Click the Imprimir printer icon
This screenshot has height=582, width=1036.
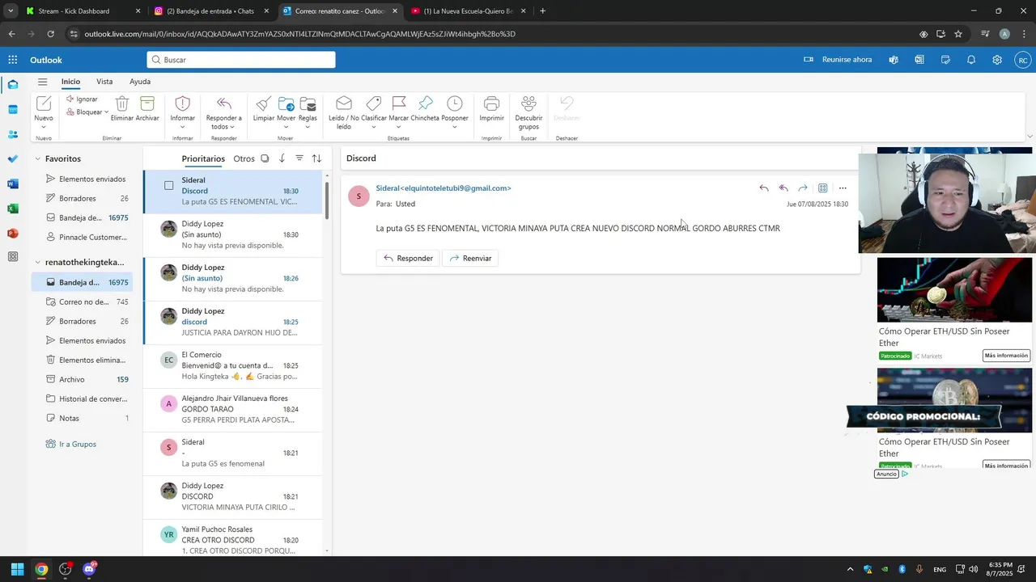point(491,103)
